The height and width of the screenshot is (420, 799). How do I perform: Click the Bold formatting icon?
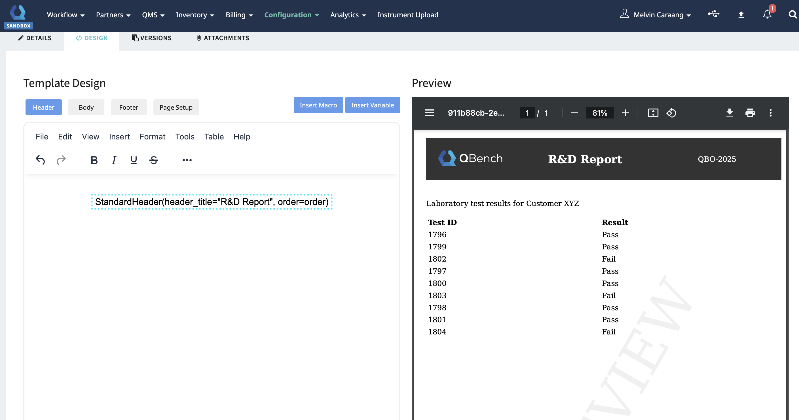(x=94, y=160)
